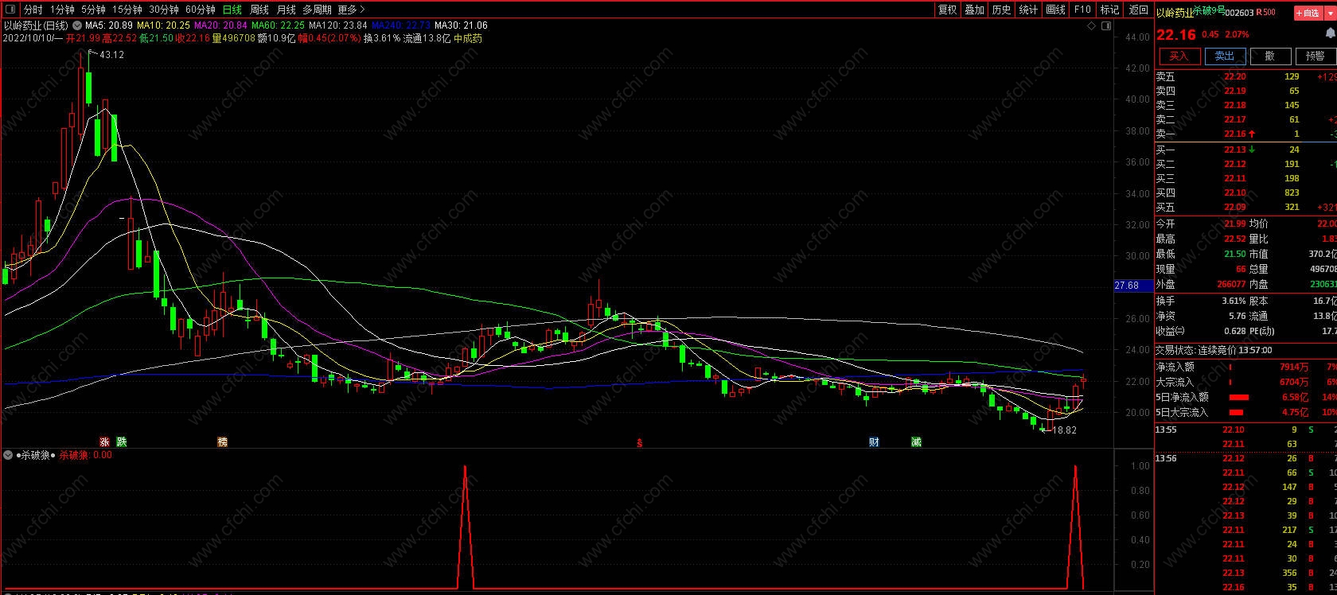Click the MA240: 22.73 label
The image size is (1337, 595).
[400, 25]
